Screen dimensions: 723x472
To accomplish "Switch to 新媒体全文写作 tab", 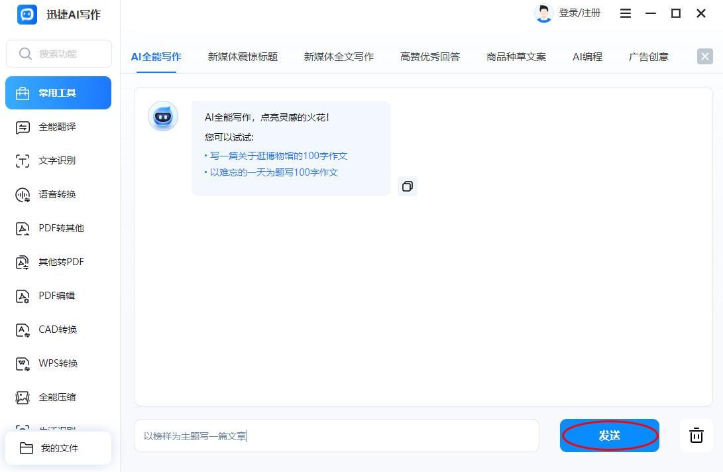I will (x=339, y=57).
